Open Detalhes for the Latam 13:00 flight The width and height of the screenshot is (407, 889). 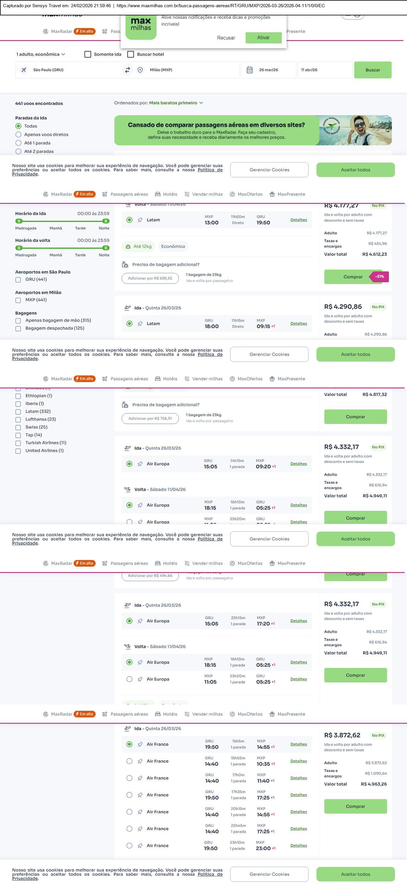point(299,220)
